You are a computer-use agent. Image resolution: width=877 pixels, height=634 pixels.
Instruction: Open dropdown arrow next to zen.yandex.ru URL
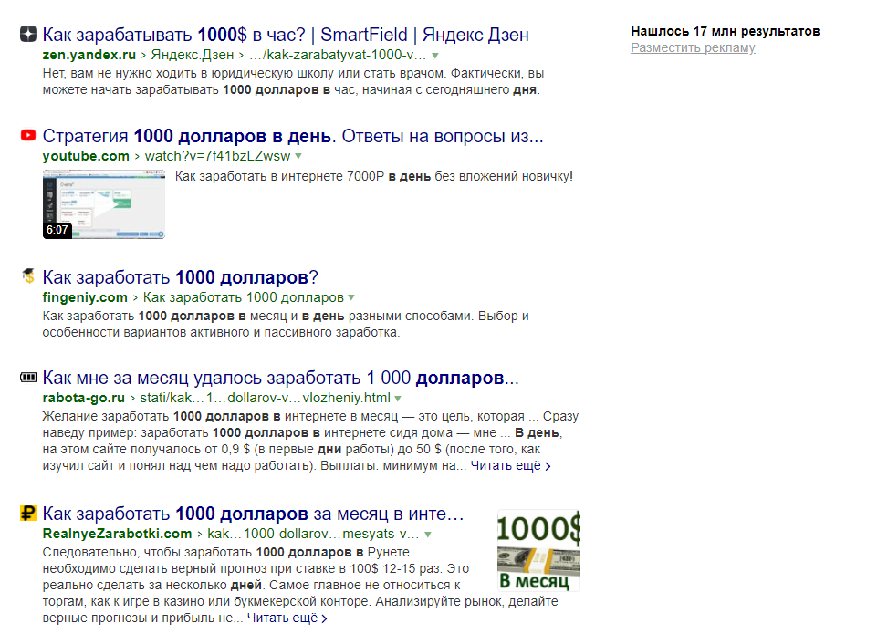pos(435,56)
